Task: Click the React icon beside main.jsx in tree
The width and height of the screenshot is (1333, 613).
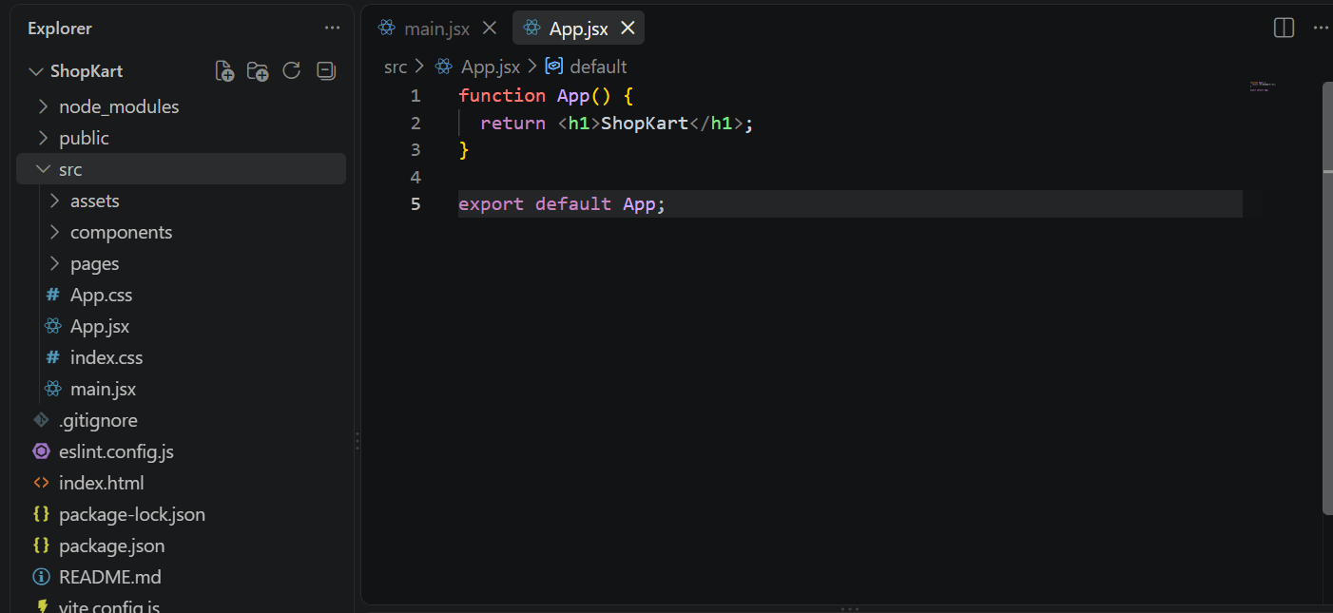Action: pos(53,389)
